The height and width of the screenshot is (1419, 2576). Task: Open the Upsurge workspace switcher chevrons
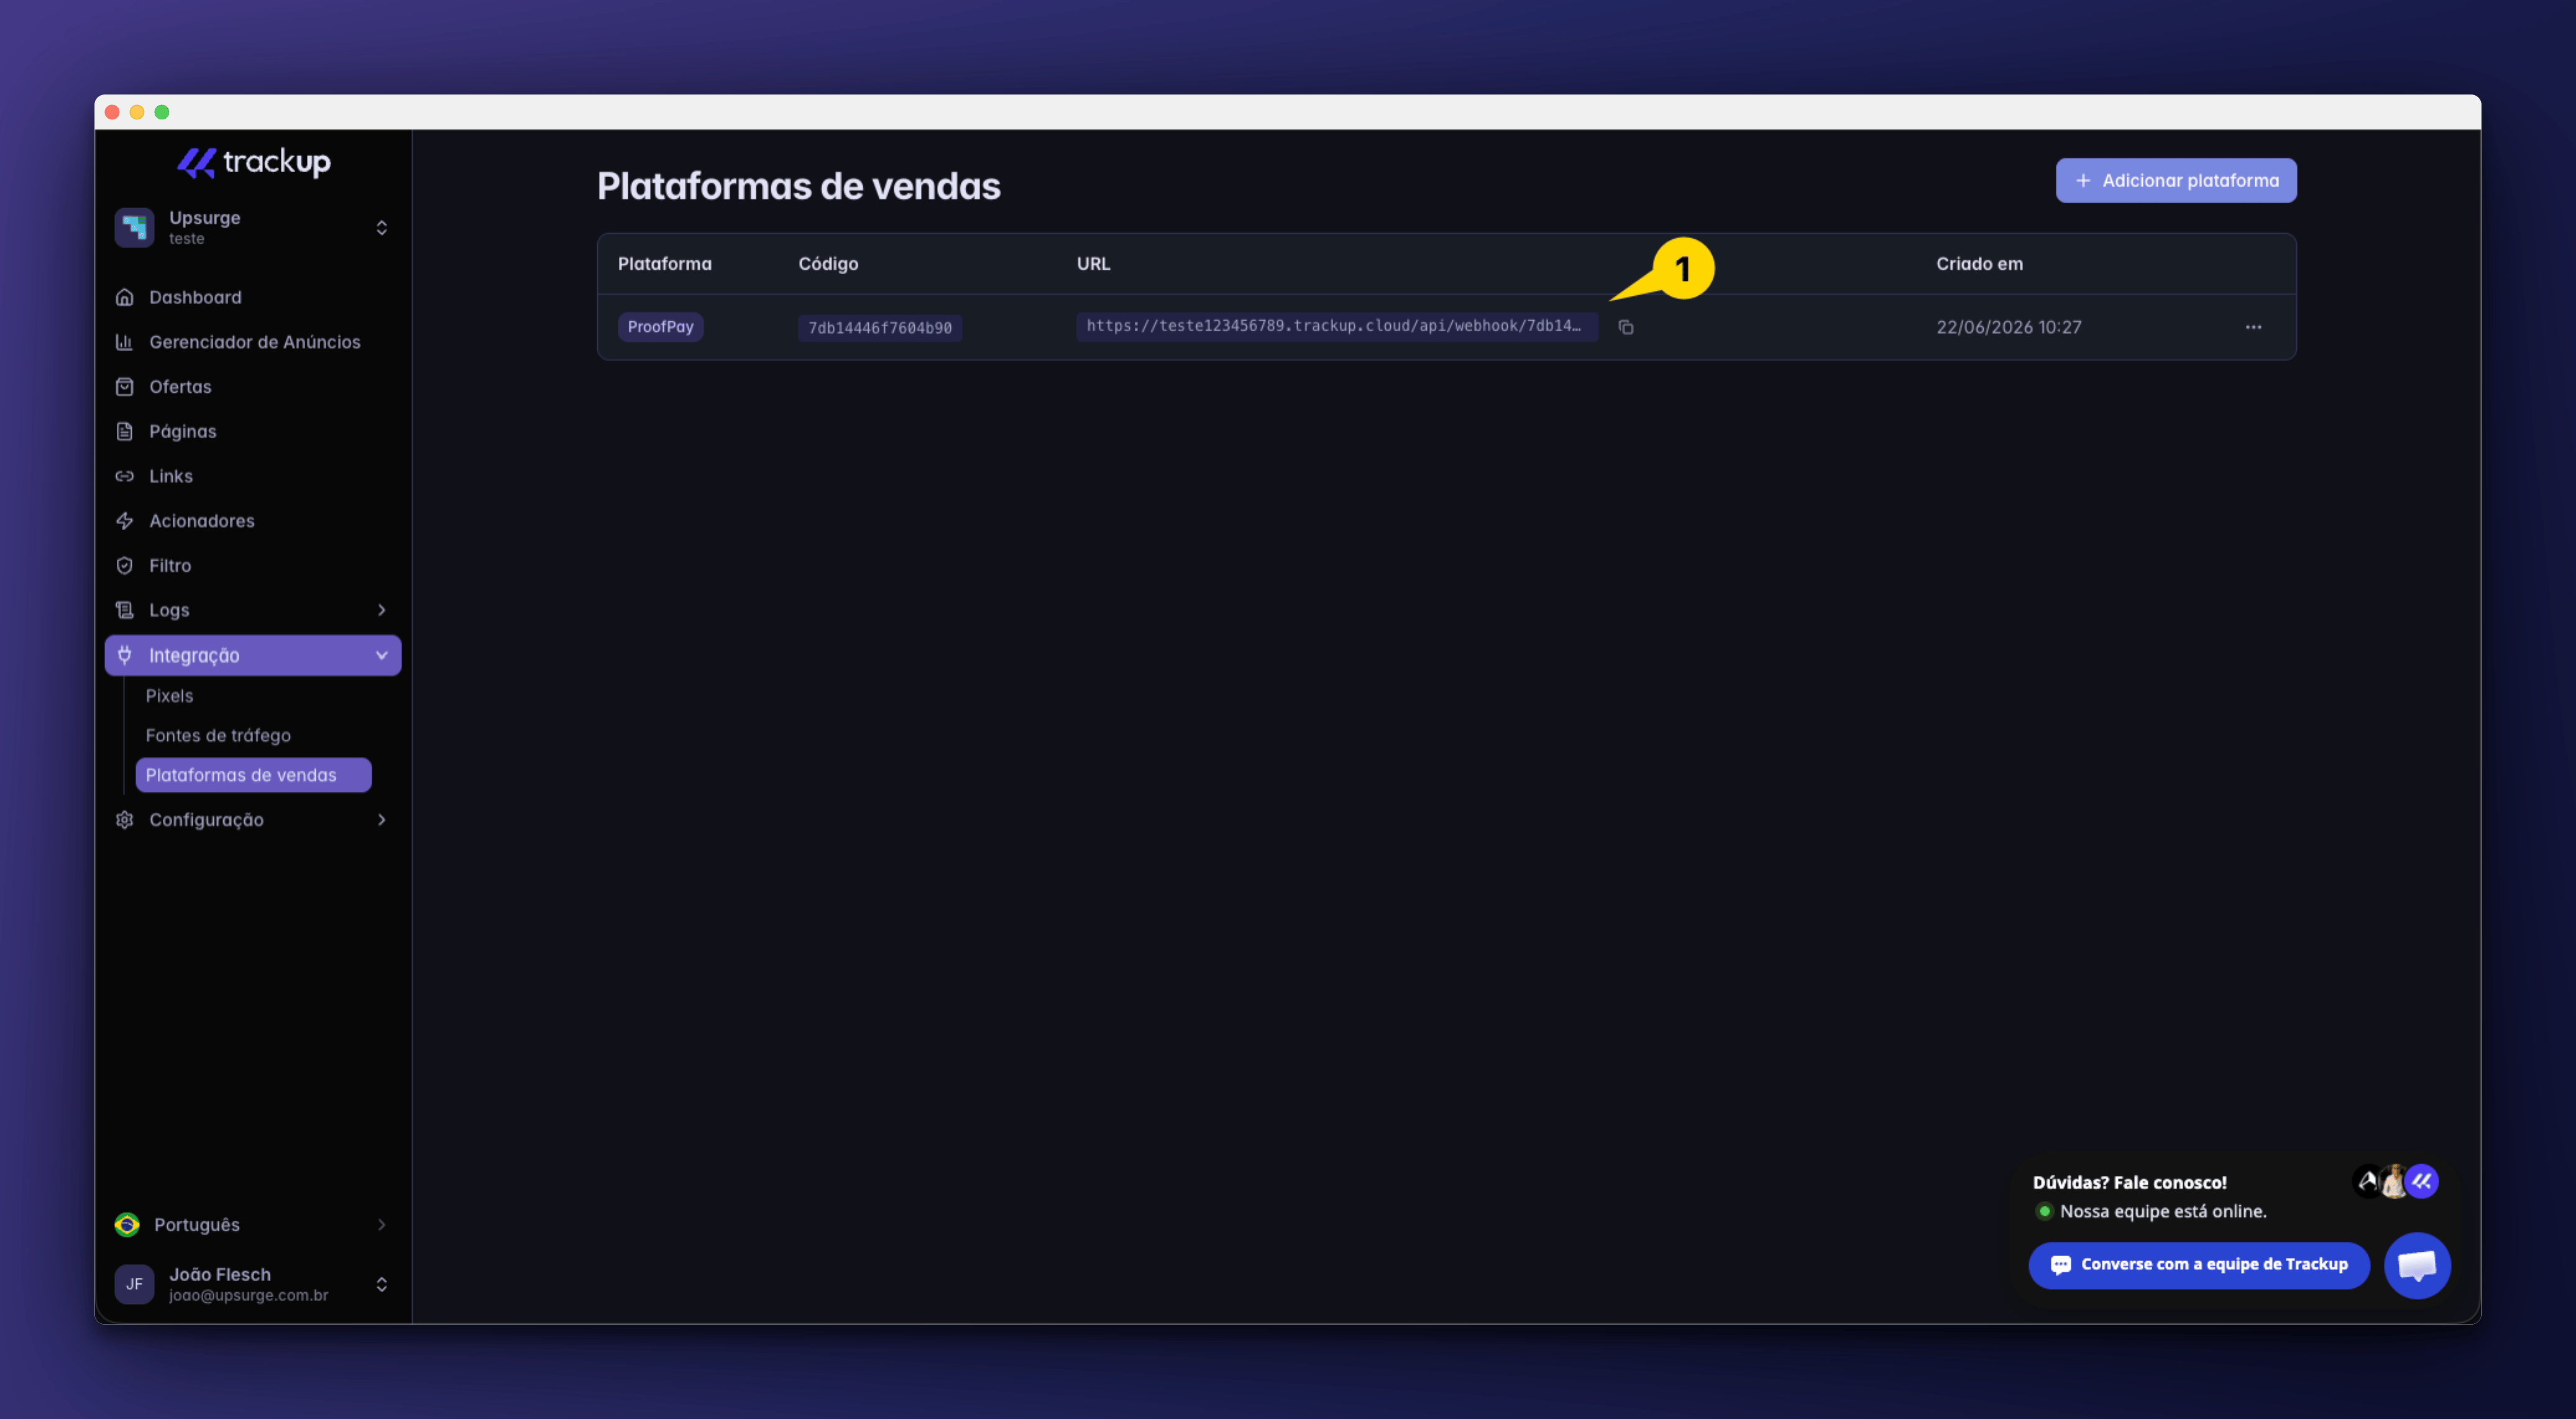coord(381,228)
